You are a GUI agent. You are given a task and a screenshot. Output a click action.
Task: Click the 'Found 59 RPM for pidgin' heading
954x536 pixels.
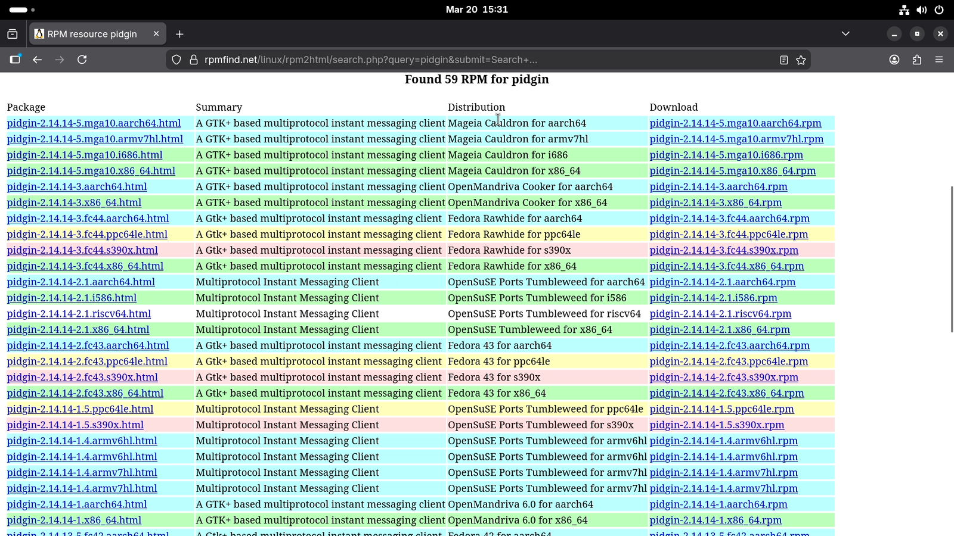coord(477,79)
